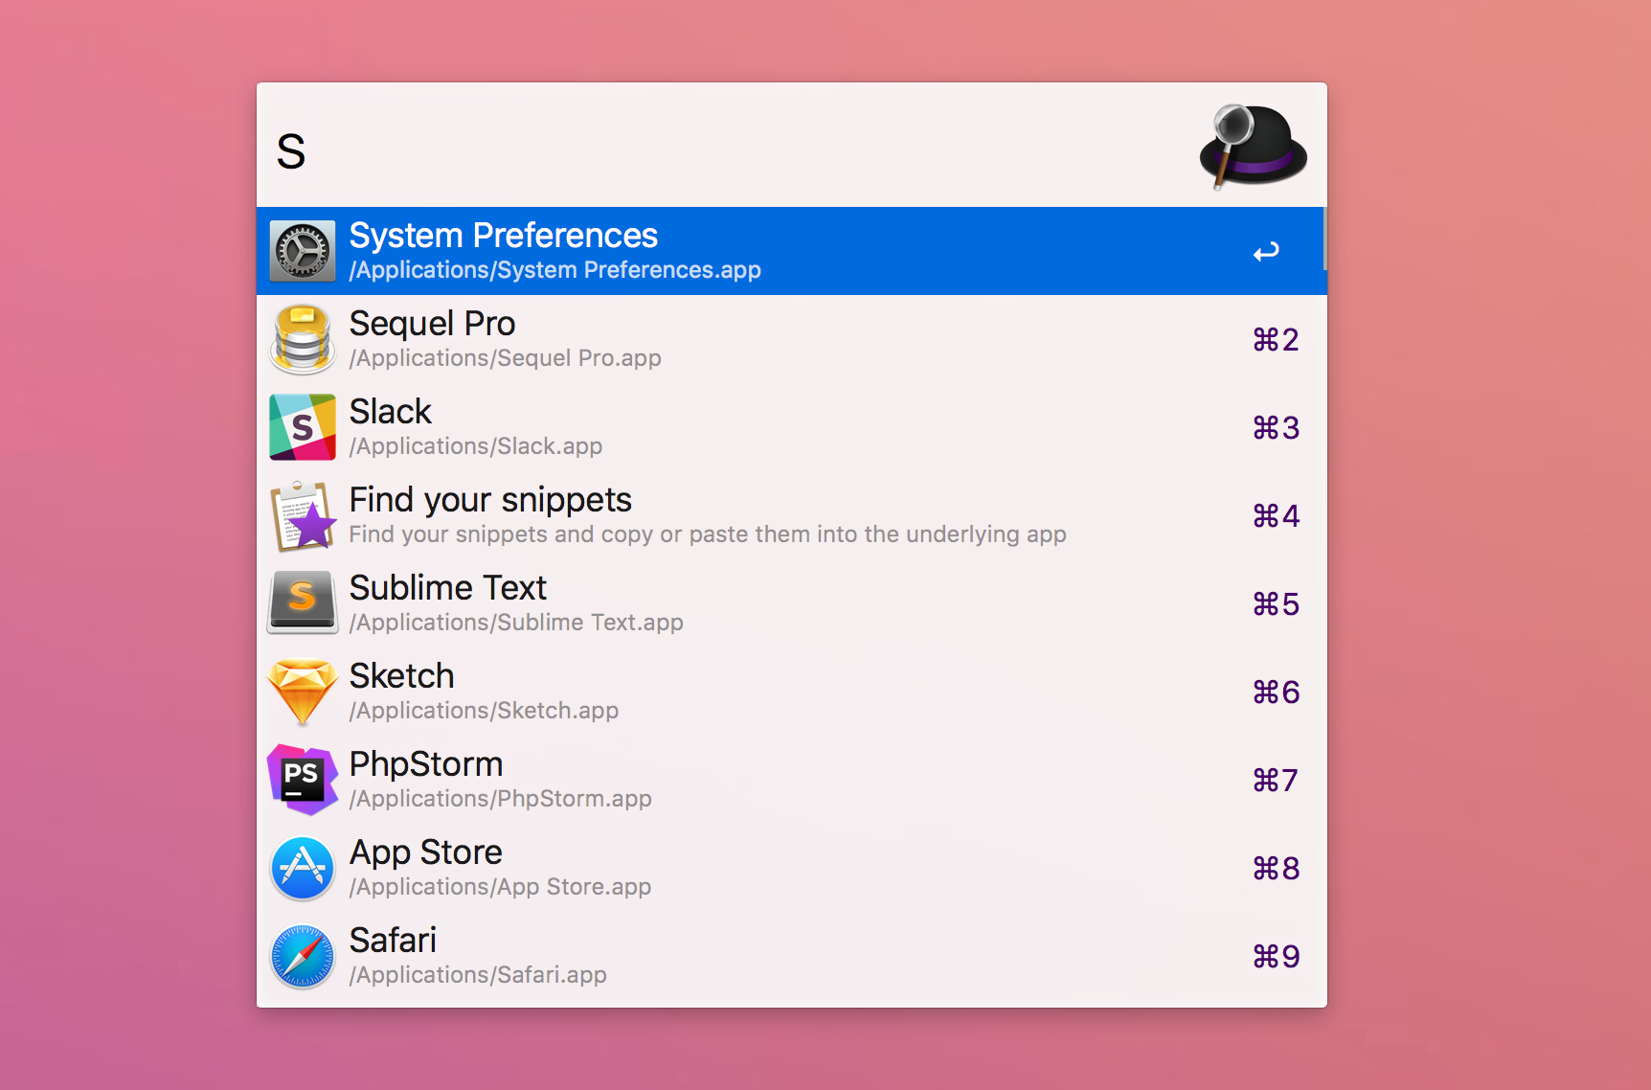Click the ⌘6 shortcut label

pos(1276,693)
